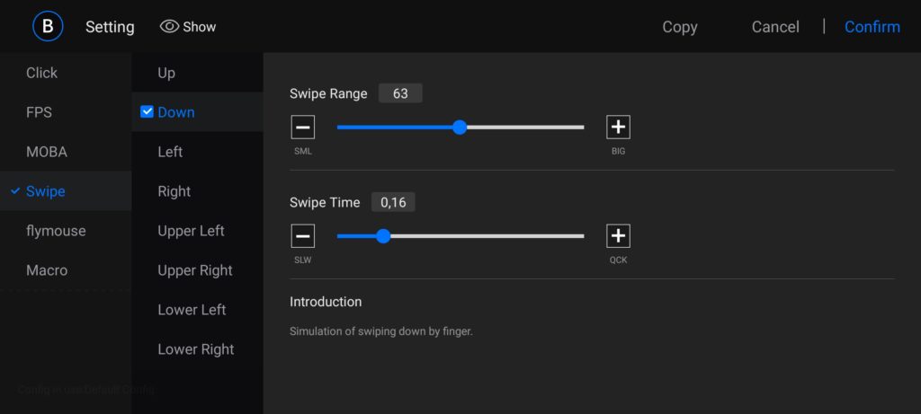The width and height of the screenshot is (921, 414).
Task: Decrease Swipe Time with minus icon
Action: (303, 236)
